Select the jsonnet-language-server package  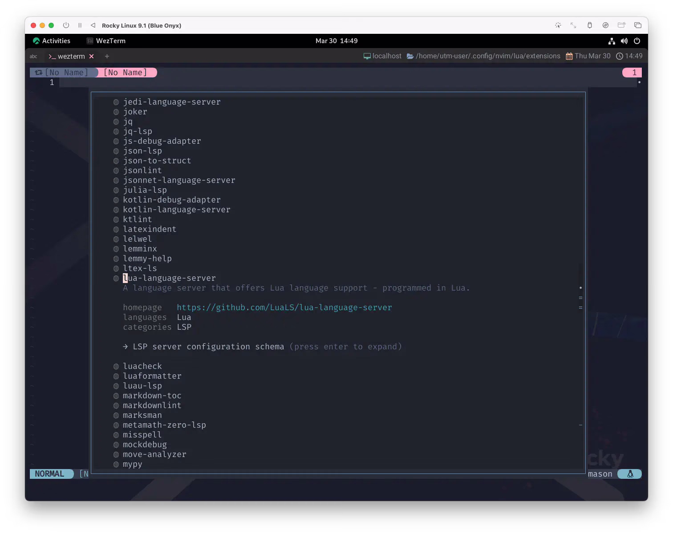(x=179, y=180)
